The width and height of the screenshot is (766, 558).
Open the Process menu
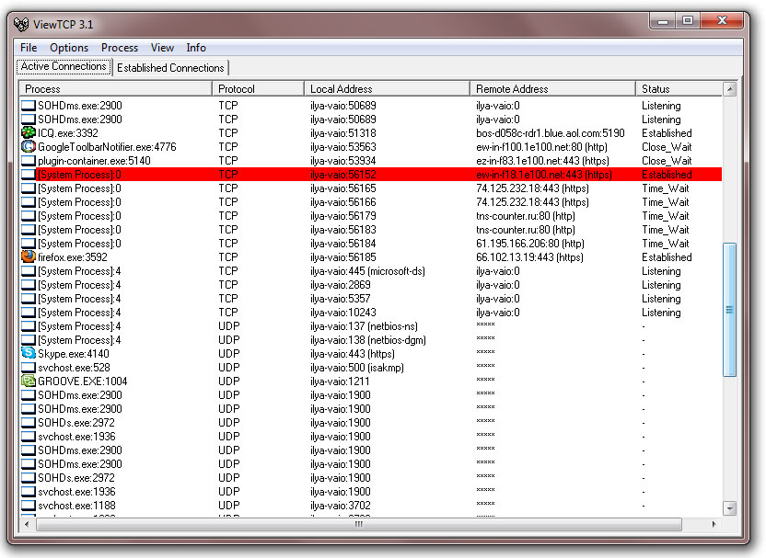[119, 48]
